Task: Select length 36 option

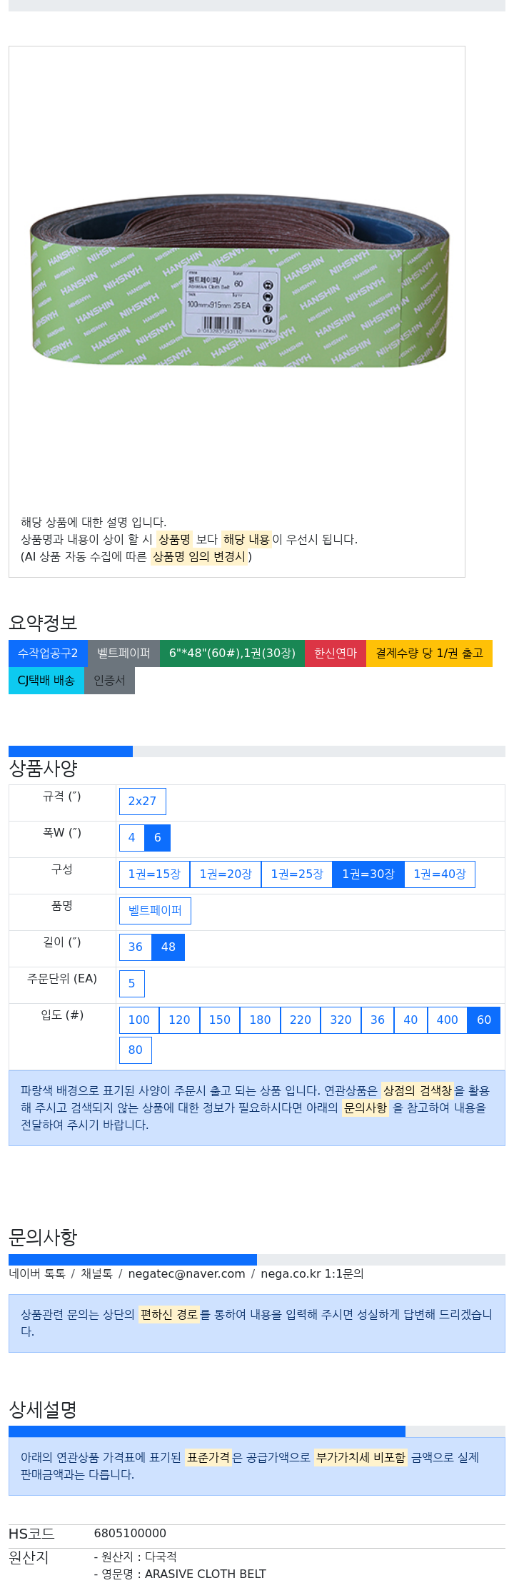Action: (x=136, y=947)
